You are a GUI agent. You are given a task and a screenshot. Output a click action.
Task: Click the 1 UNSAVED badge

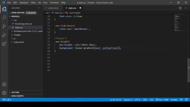click(31, 13)
